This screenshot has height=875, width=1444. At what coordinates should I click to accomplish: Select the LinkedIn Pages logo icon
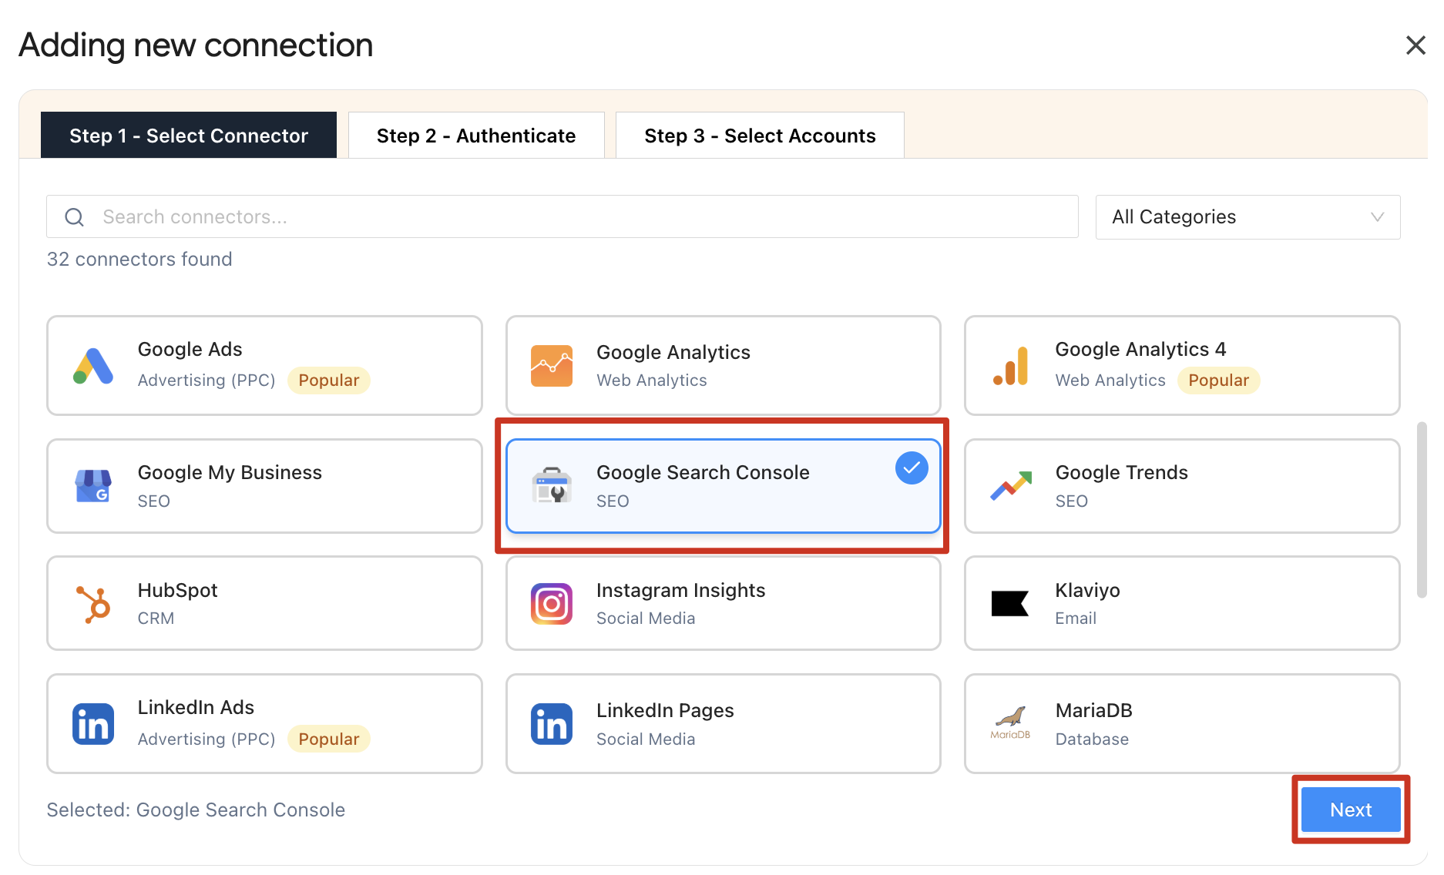551,724
